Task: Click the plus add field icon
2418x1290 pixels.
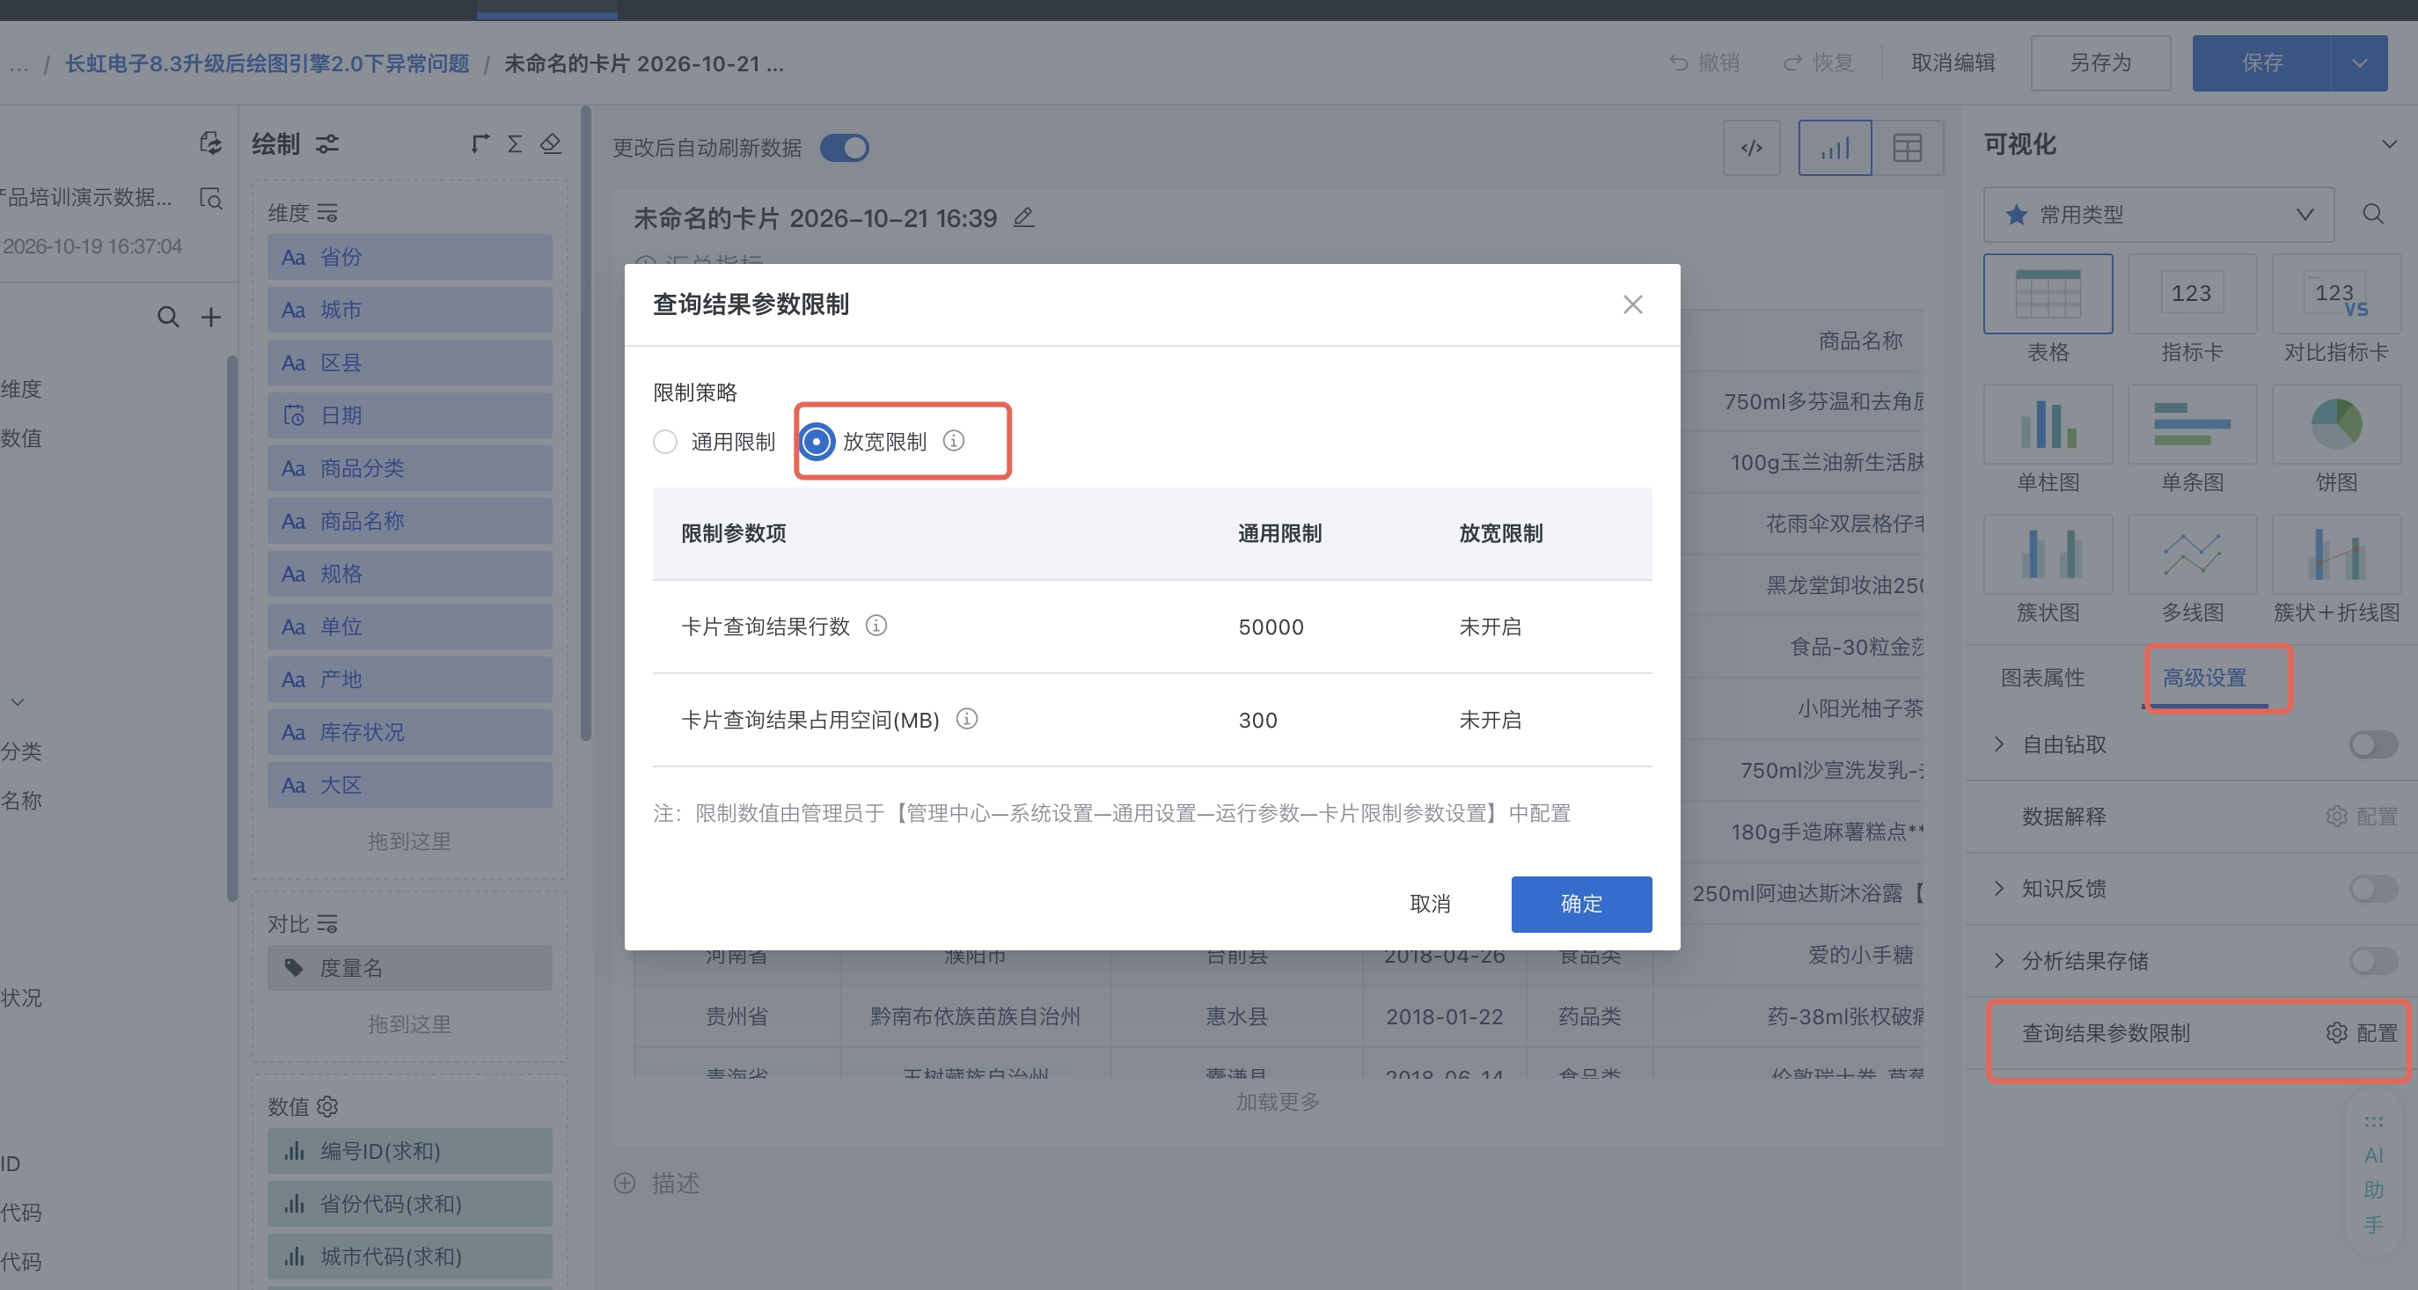Action: click(x=211, y=318)
